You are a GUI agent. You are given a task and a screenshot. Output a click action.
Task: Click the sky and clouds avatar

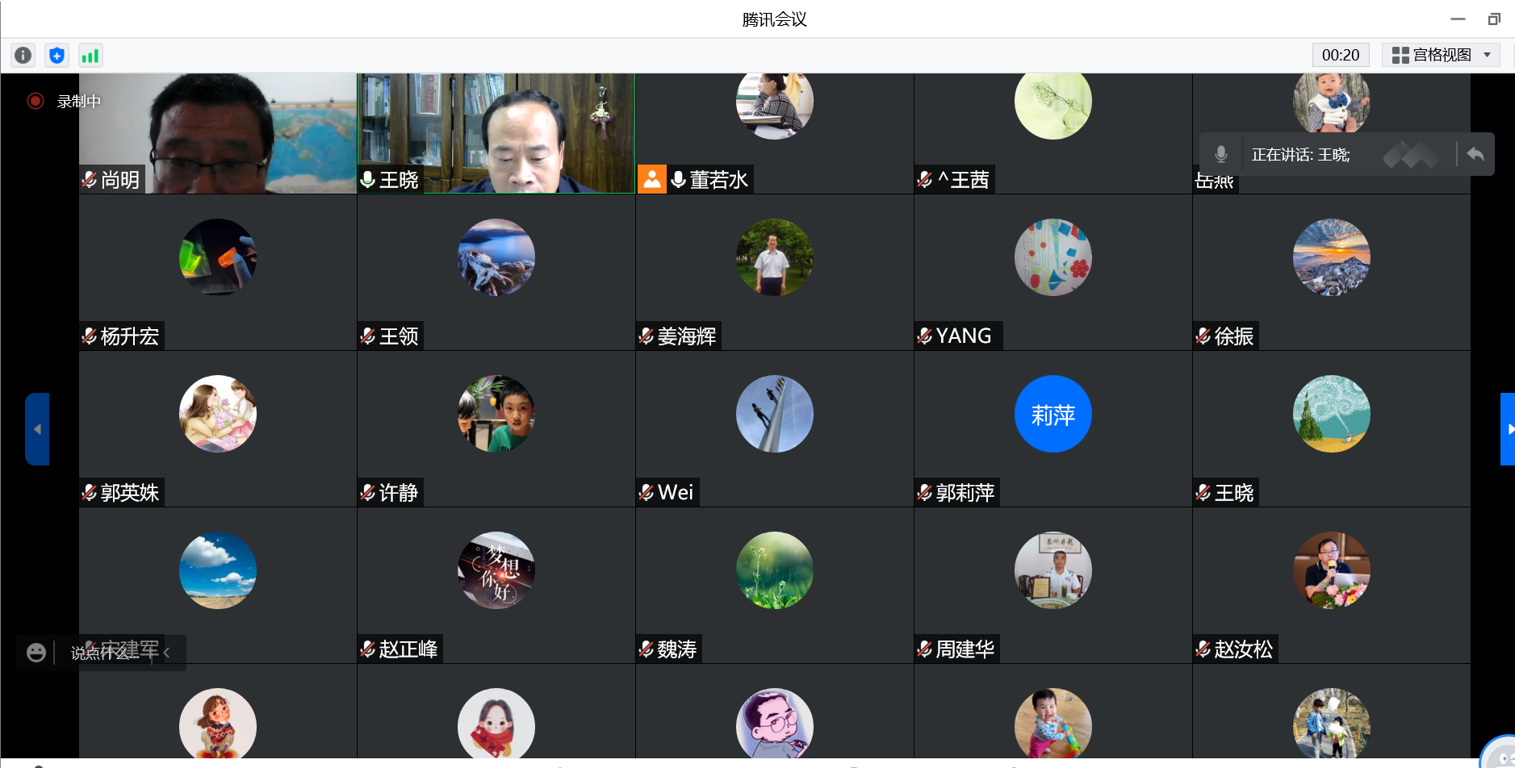click(x=218, y=570)
